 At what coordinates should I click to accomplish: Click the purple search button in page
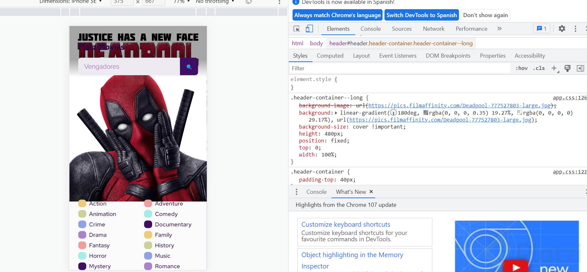pos(189,66)
